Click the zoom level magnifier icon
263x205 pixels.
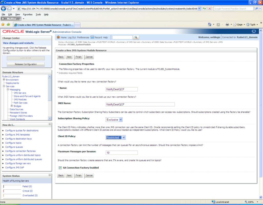coord(246,202)
